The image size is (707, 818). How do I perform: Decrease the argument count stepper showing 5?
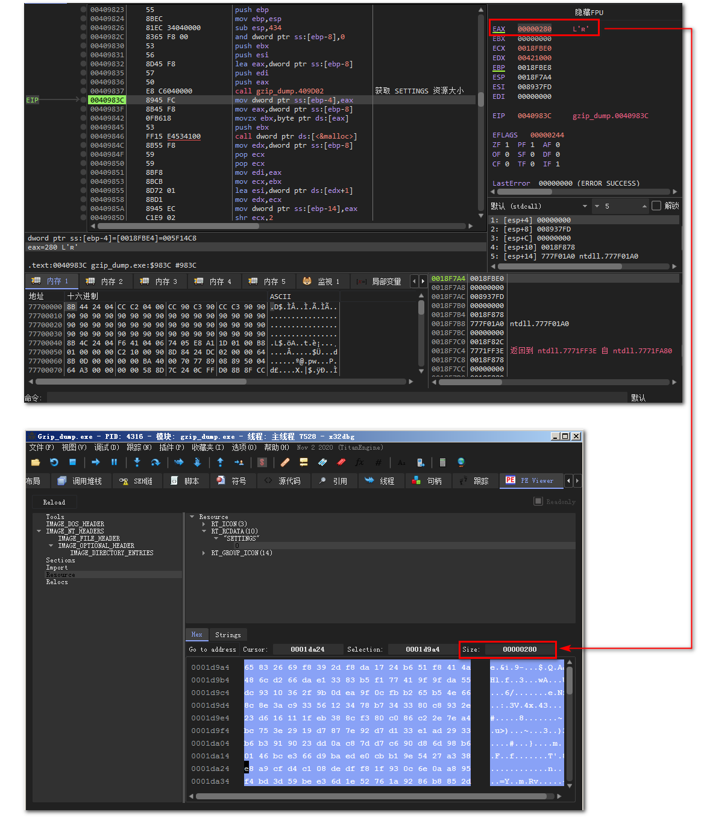point(597,206)
